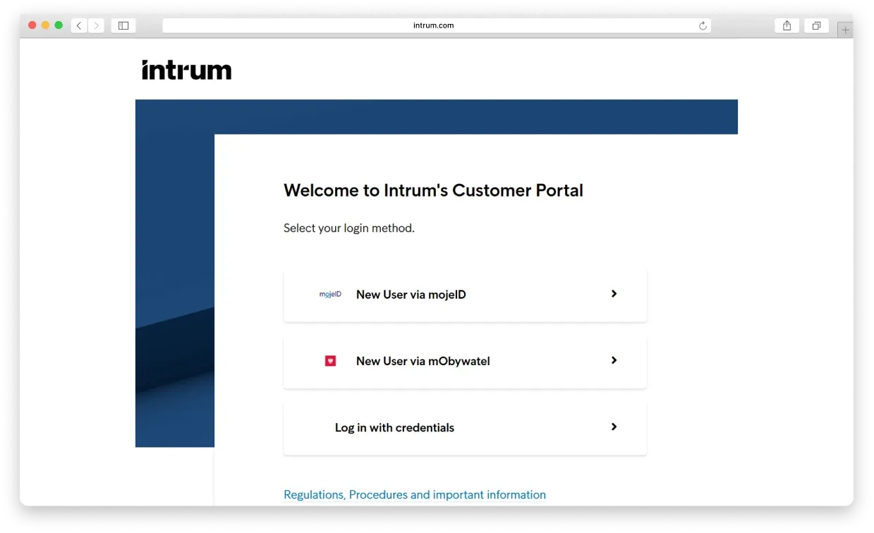Image resolution: width=874 pixels, height=533 pixels.
Task: Click the page reload icon
Action: 703,25
